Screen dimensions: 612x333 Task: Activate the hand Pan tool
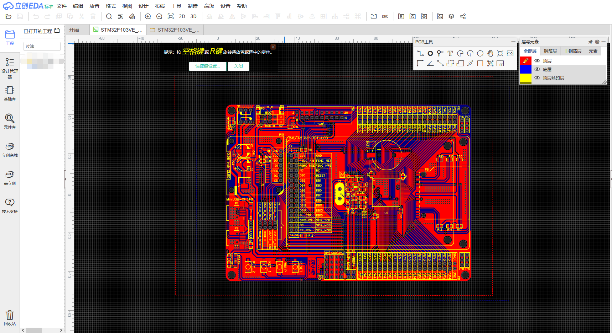coord(490,53)
